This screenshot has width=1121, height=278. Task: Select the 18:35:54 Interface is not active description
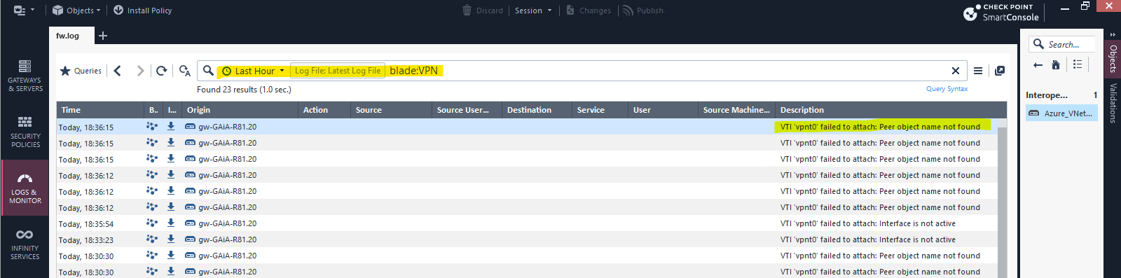tap(868, 223)
